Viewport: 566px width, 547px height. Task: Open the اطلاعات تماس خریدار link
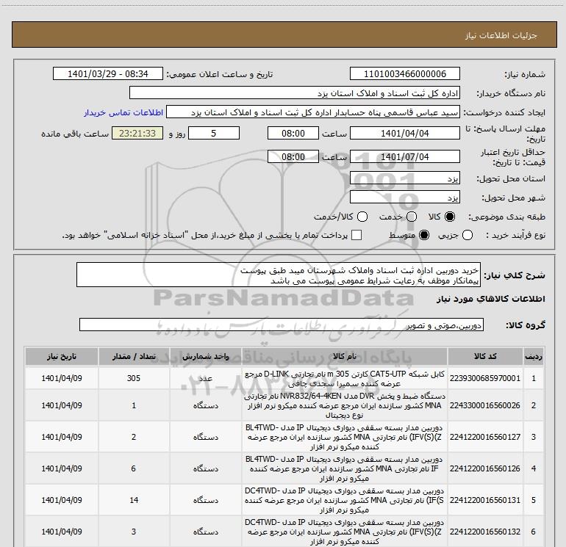(123, 112)
